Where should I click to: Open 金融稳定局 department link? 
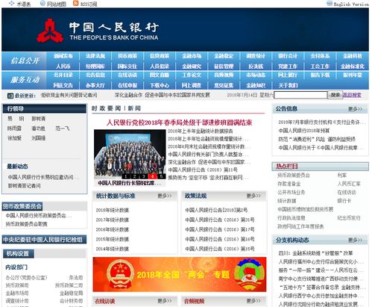point(72,294)
